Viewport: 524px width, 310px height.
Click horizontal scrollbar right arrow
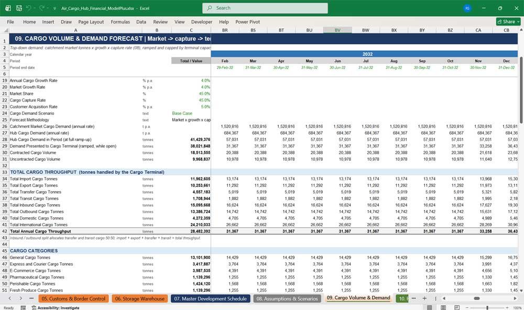click(515, 298)
